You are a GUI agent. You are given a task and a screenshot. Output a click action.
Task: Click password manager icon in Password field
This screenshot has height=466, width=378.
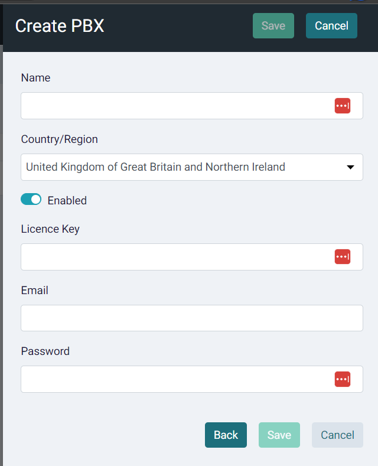(343, 379)
